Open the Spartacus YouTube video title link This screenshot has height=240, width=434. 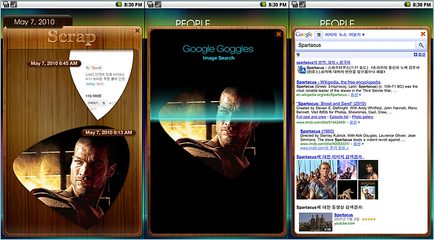(x=344, y=215)
